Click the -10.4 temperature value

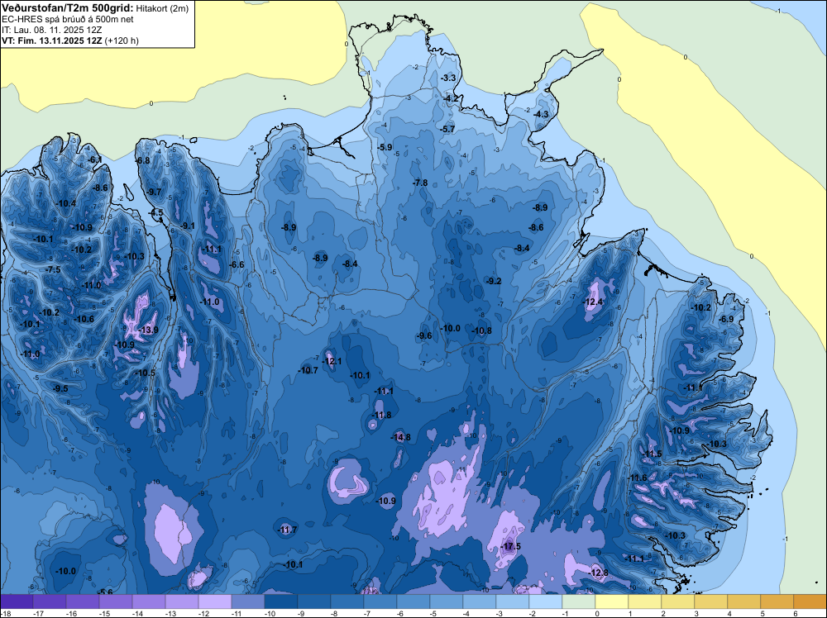(x=66, y=204)
